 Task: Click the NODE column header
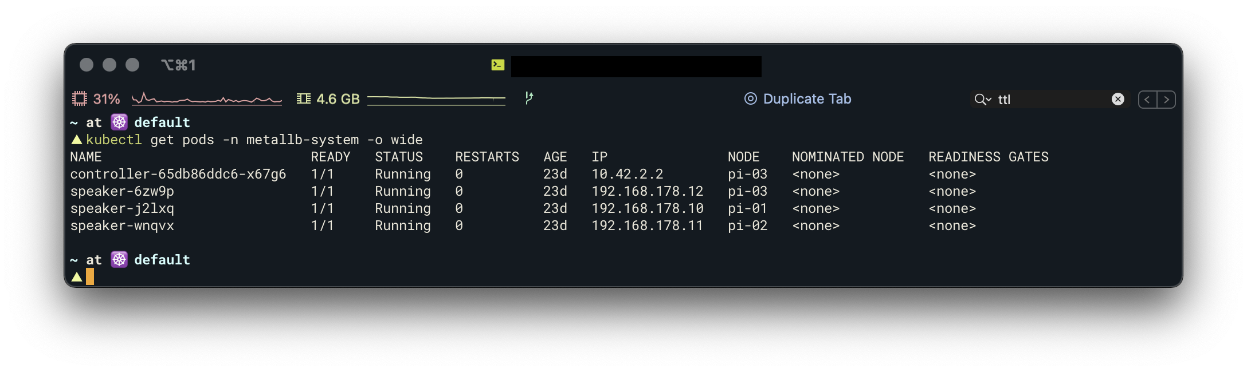[744, 157]
